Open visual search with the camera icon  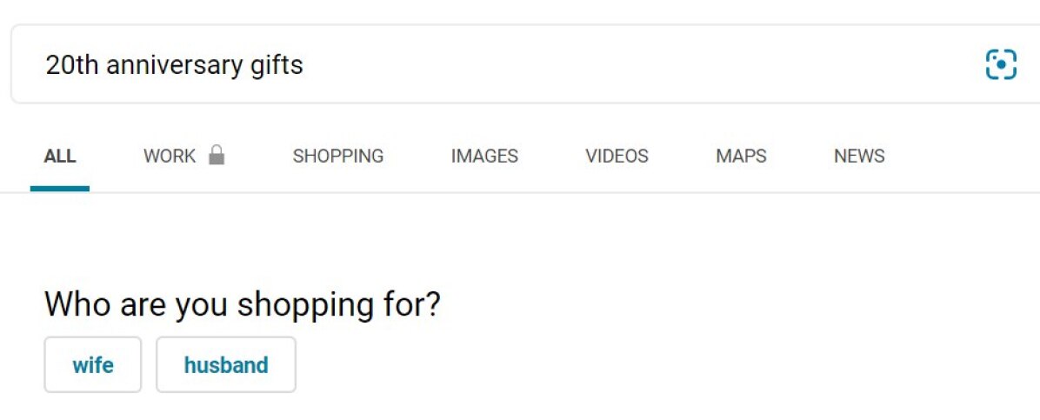click(1001, 65)
